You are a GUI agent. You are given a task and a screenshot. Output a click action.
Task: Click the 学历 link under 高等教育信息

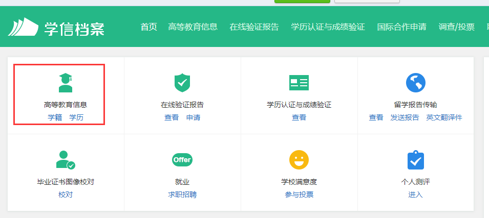pyautogui.click(x=76, y=117)
